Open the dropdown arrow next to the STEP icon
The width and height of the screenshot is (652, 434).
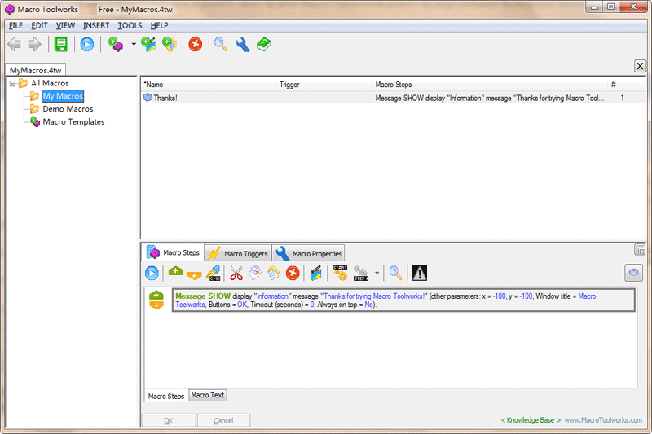[377, 274]
